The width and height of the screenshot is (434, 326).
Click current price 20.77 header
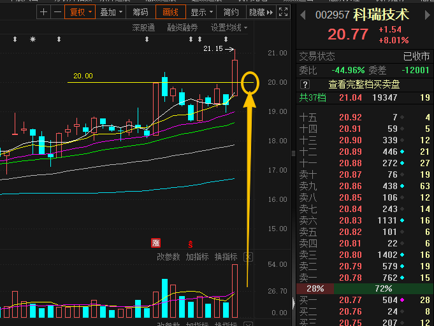click(348, 34)
